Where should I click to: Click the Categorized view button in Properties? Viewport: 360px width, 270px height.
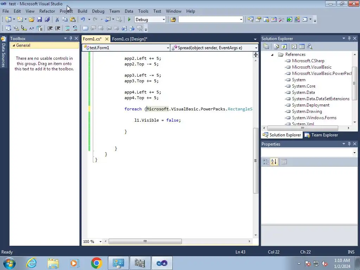[266, 162]
